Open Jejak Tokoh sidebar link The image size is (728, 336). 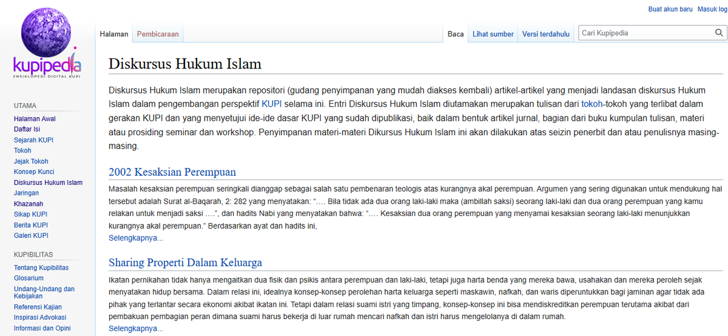(31, 161)
